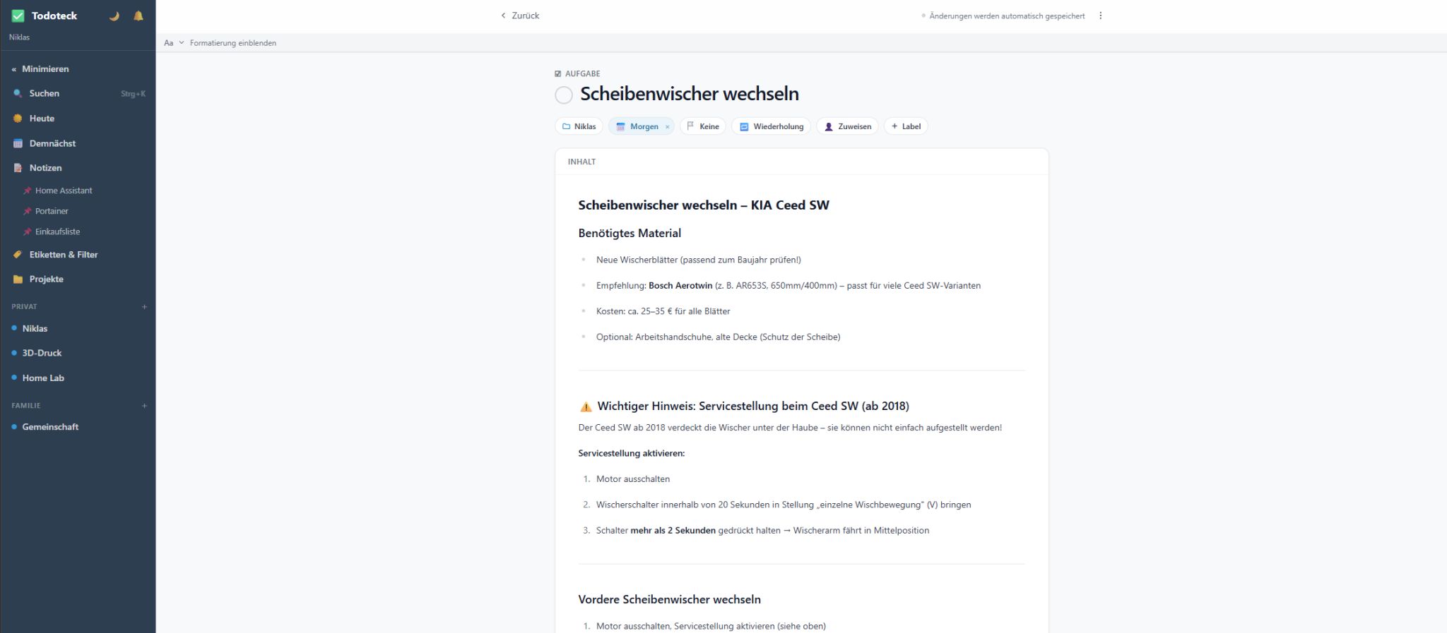Viewport: 1447px width, 633px height.
Task: Toggle dark mode moon icon
Action: tap(114, 16)
